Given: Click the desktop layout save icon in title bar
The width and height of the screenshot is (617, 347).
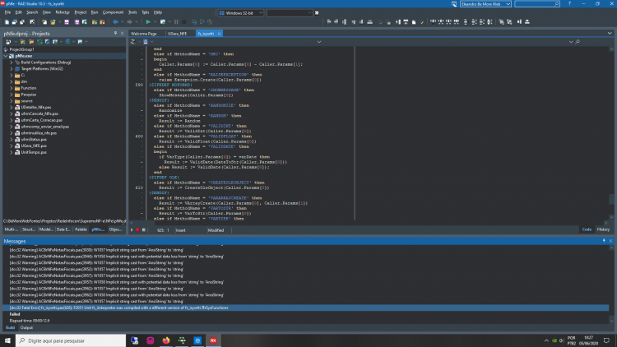Looking at the screenshot, I should (454, 4).
